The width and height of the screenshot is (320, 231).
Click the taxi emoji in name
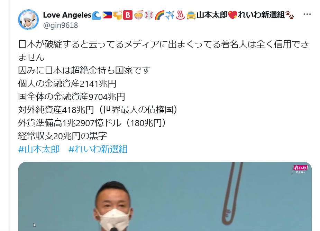point(191,15)
